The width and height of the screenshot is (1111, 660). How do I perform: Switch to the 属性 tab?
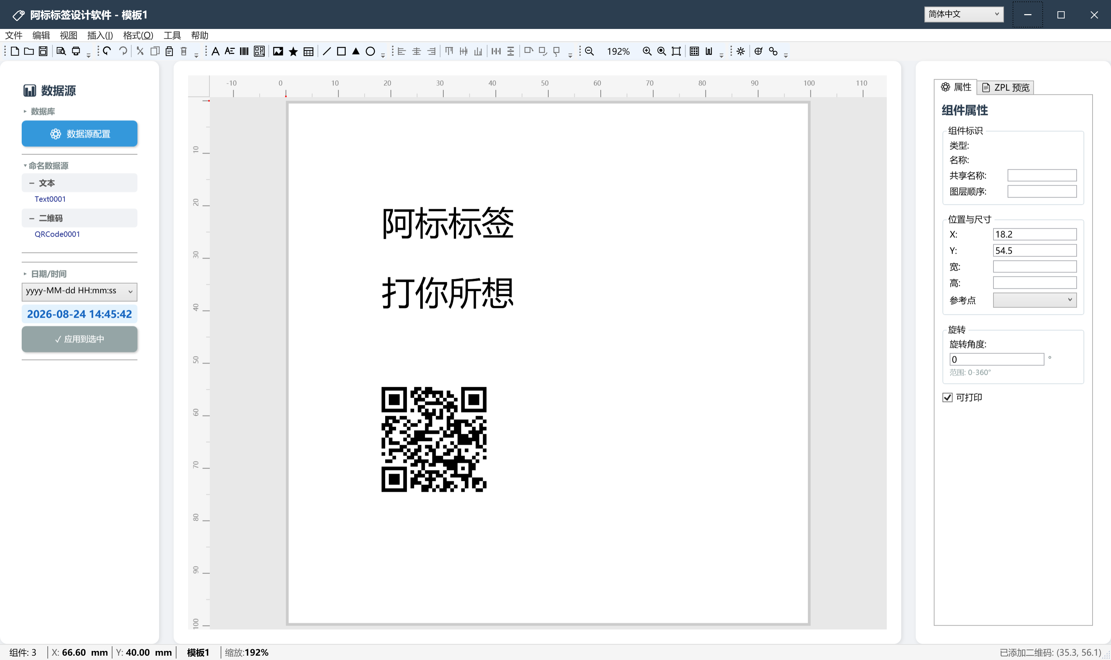pyautogui.click(x=955, y=87)
